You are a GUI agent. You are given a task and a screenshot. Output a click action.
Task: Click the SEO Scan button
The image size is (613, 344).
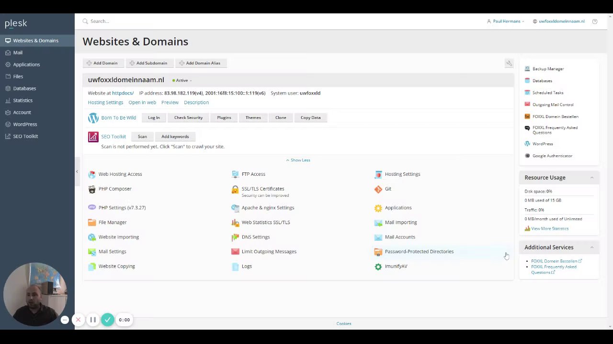point(142,137)
